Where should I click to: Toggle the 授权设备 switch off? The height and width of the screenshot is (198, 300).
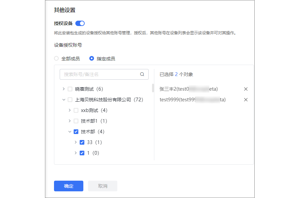pos(80,23)
